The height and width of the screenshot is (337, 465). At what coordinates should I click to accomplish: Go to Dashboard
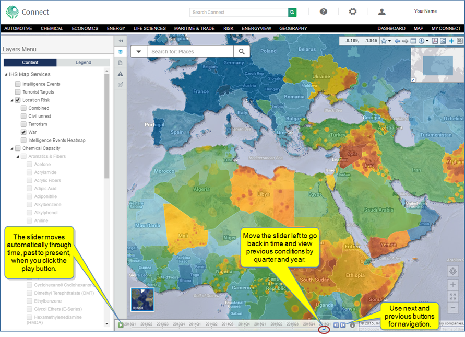(x=391, y=29)
